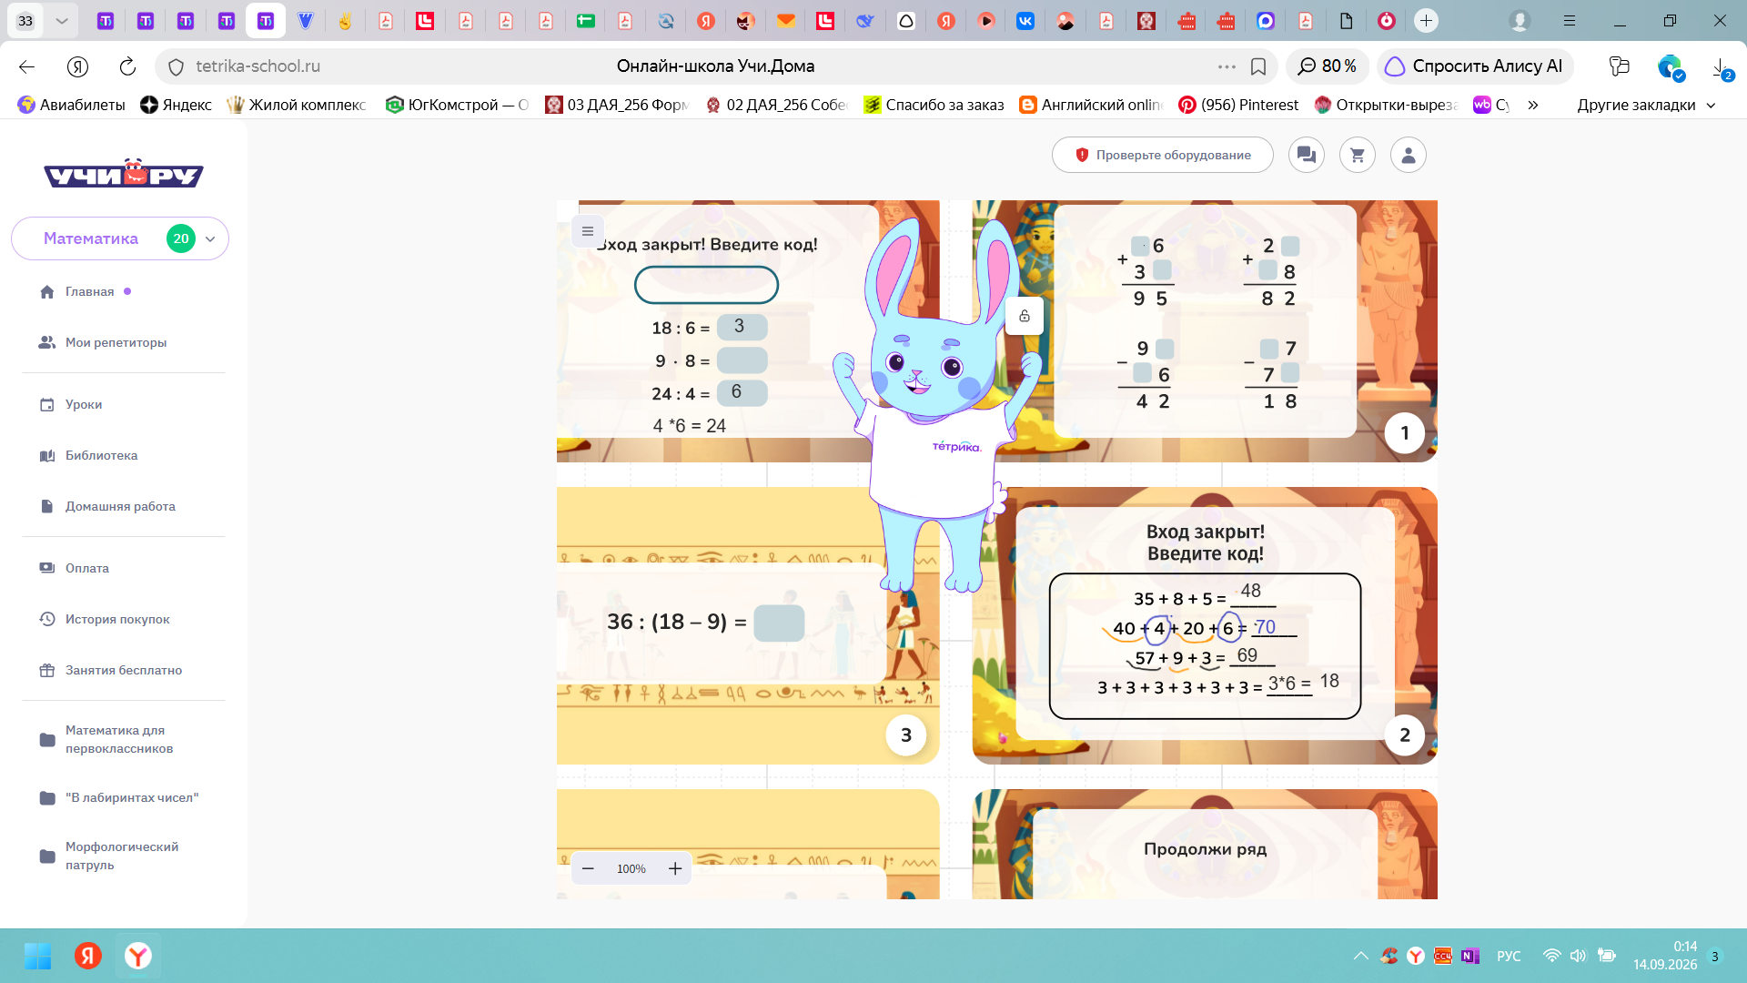Open the user profile icon
Image resolution: width=1747 pixels, height=983 pixels.
tap(1409, 155)
